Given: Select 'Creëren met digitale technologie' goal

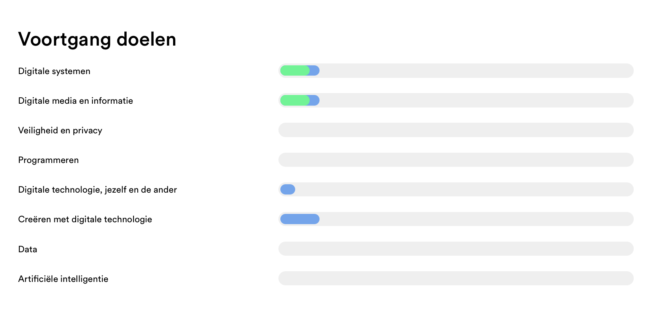Looking at the screenshot, I should coord(85,219).
